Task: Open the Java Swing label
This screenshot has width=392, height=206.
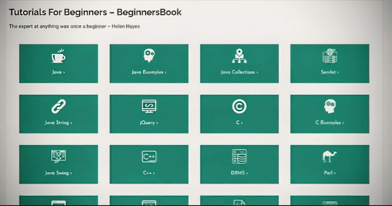Action: [58, 173]
